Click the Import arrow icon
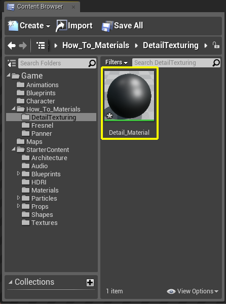The height and width of the screenshot is (304, 226). [x=61, y=26]
